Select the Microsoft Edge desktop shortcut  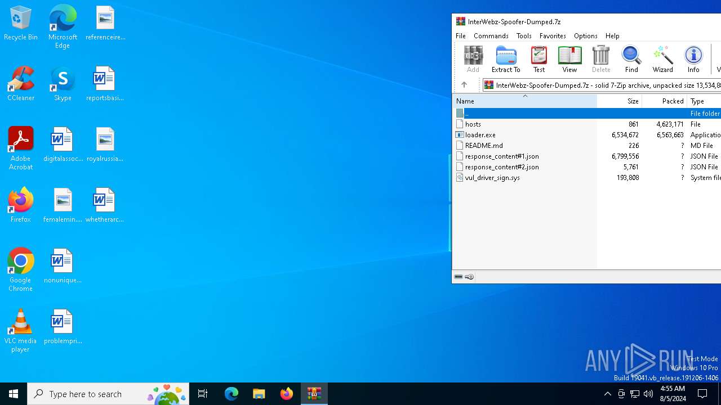(x=63, y=27)
